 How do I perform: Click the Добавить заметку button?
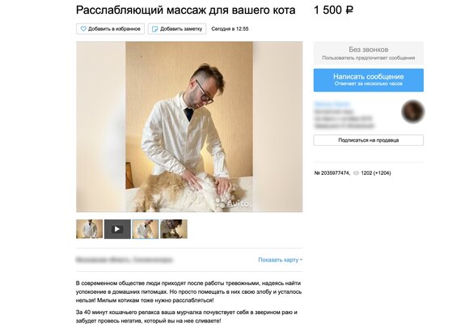click(177, 29)
